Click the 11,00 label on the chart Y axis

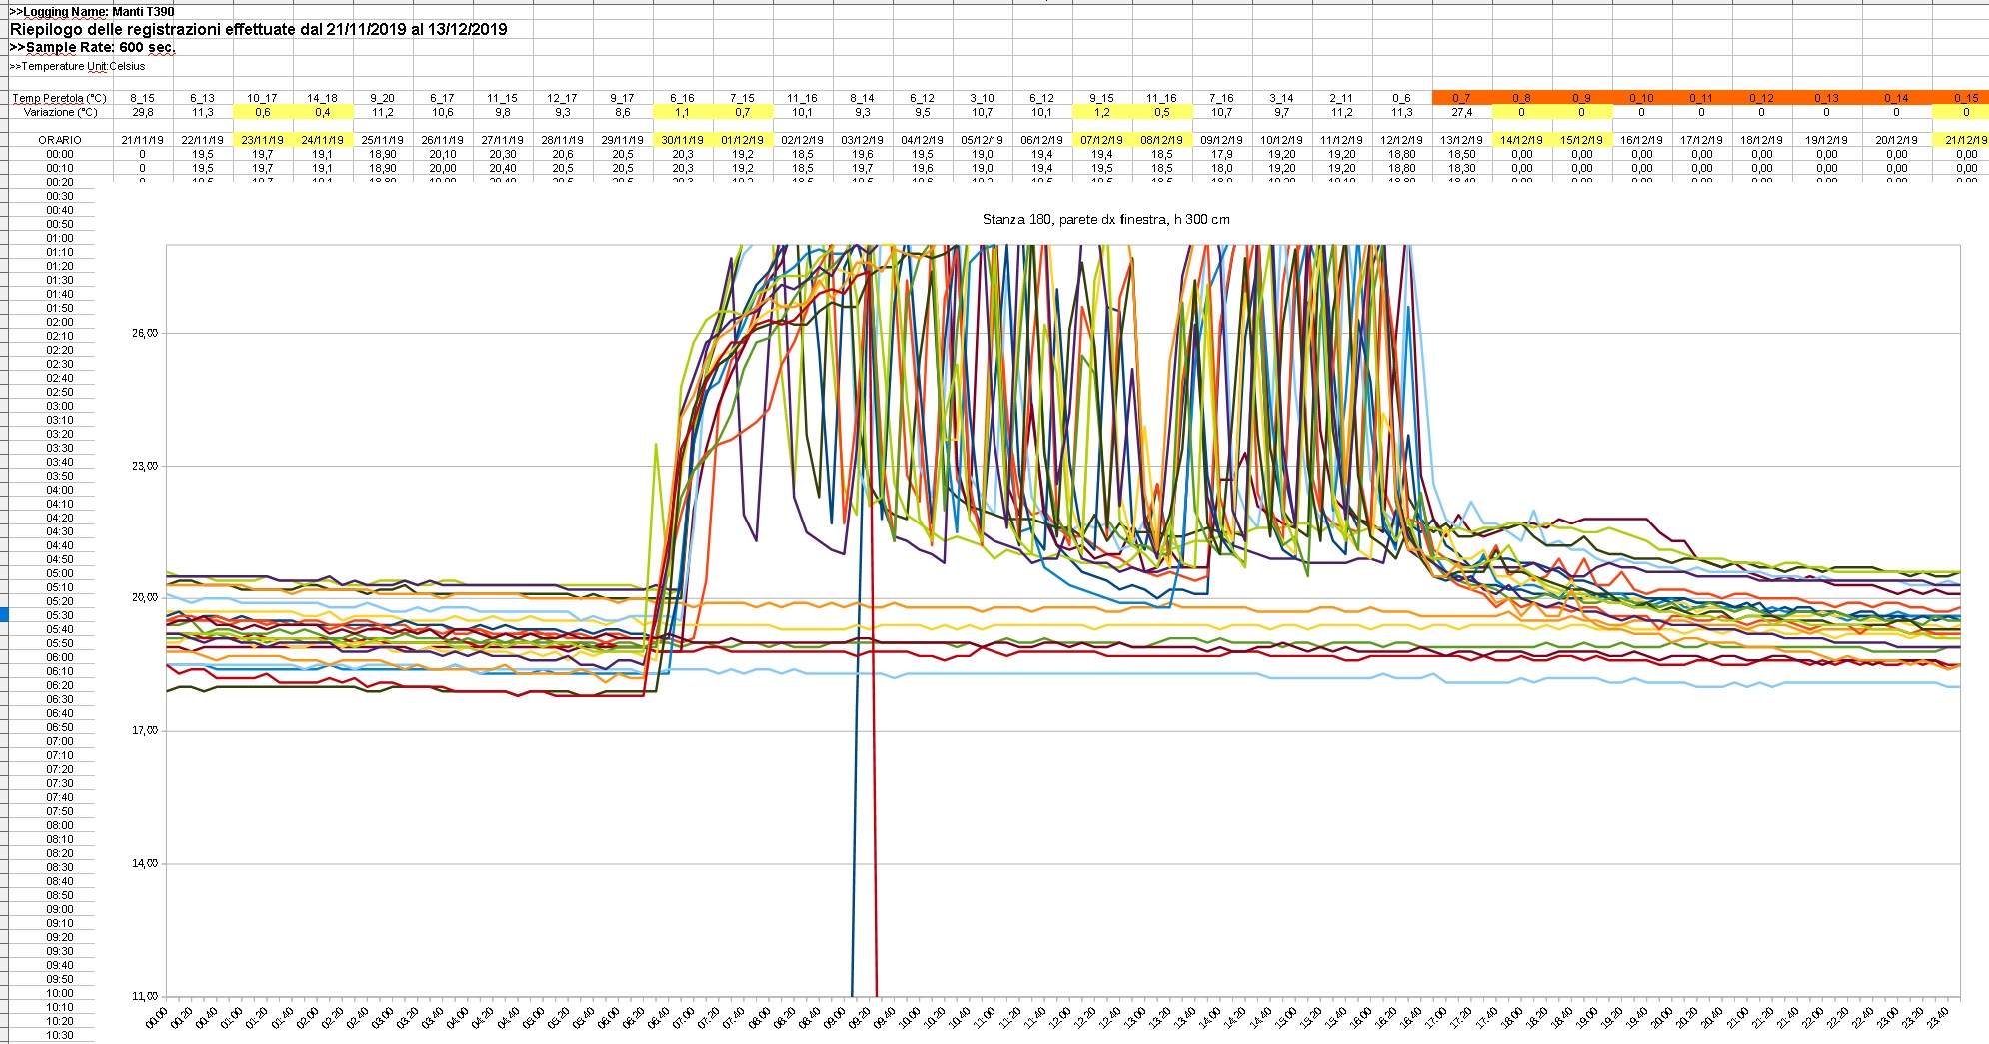[x=144, y=996]
